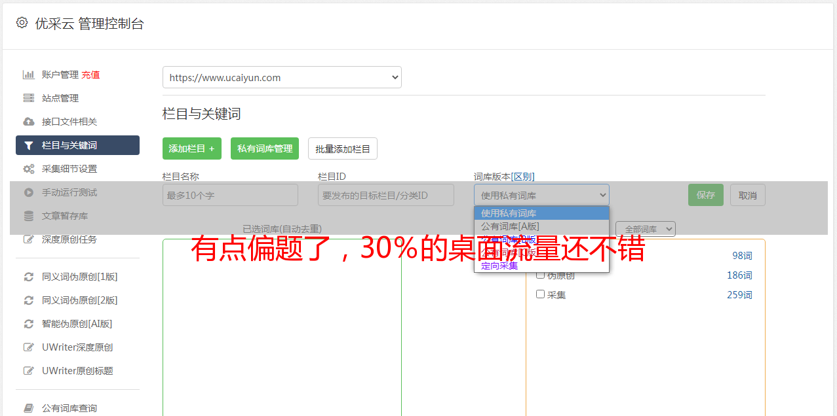The image size is (837, 416).
Task: Choose 使用私有词库 in the dropdown list
Action: pyautogui.click(x=541, y=213)
